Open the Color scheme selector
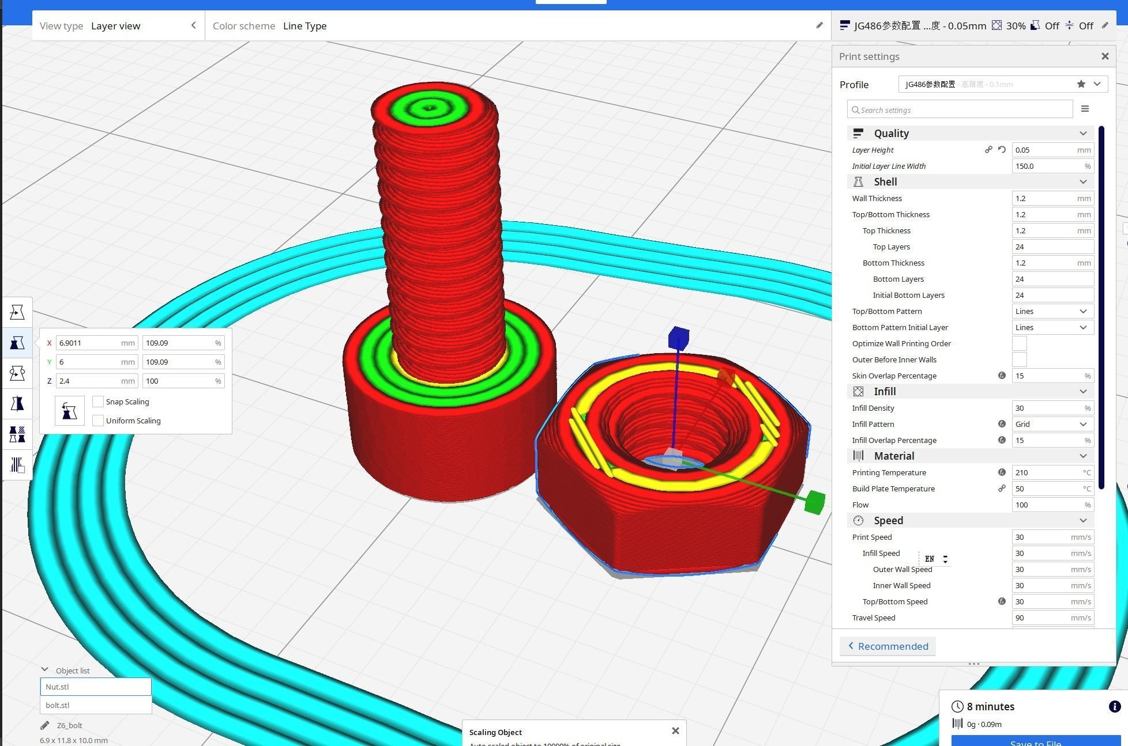 [x=305, y=26]
